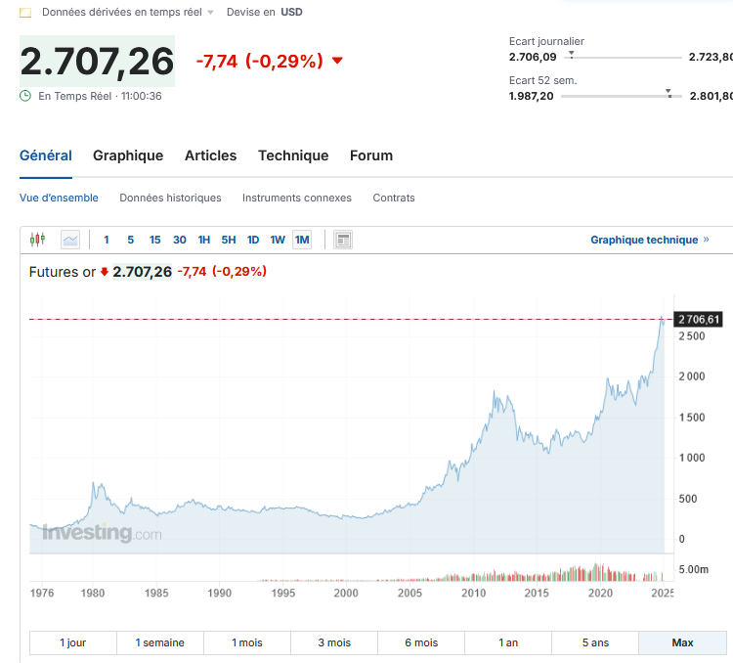Click the Ecart 52 sem. range slider marker
This screenshot has height=663, width=733.
pos(668,93)
